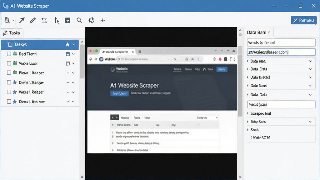Check the Bad Tirenl checkbox

pyautogui.click(x=9, y=54)
